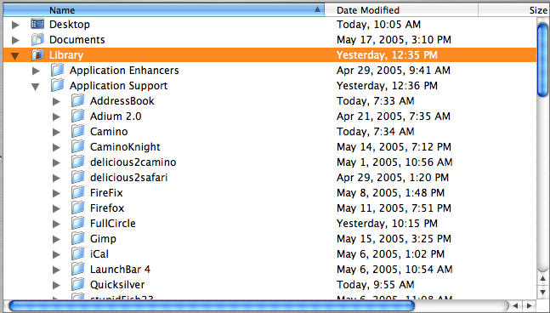Select the Quicksilver row name
The image size is (550, 313).
pyautogui.click(x=117, y=285)
